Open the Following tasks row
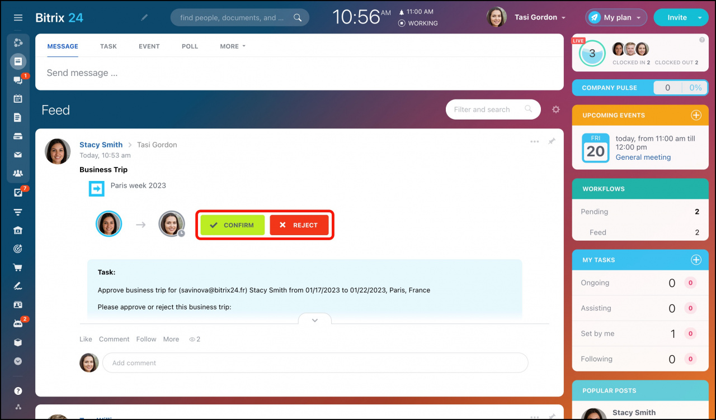716x420 pixels. pos(640,359)
